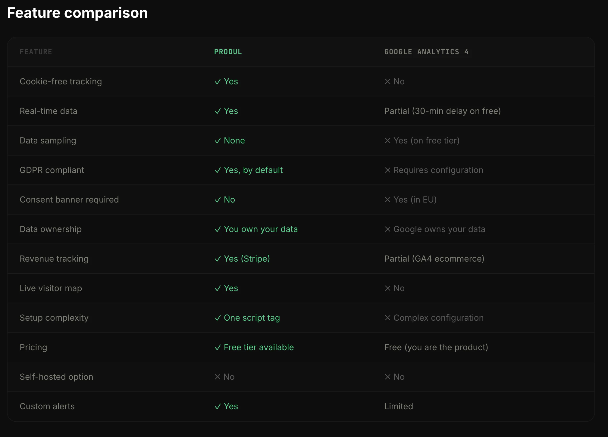The image size is (608, 437).
Task: Click the checkmark next to Free tier available
Action: click(218, 347)
